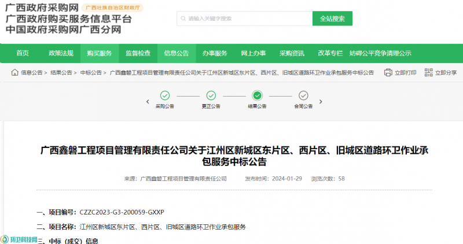Click 信息公告 breadcrumb link
Viewport: 463px width, 244px height.
point(32,73)
